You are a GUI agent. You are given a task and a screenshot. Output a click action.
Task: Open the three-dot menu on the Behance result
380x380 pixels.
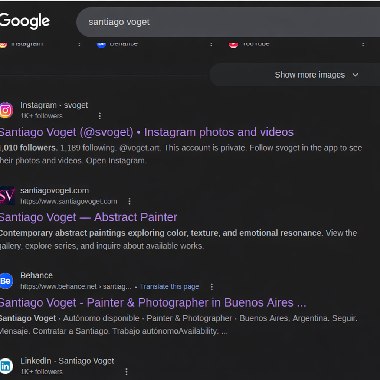(212, 286)
